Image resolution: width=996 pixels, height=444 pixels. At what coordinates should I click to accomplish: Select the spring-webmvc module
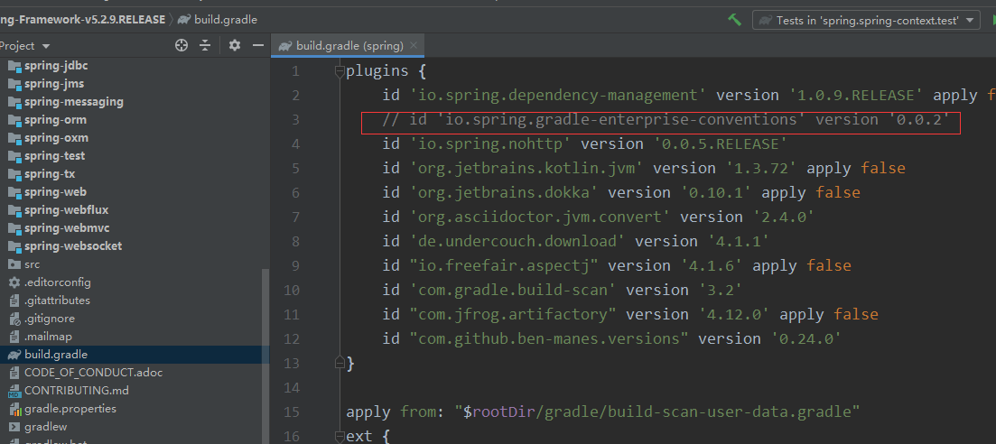click(x=69, y=228)
